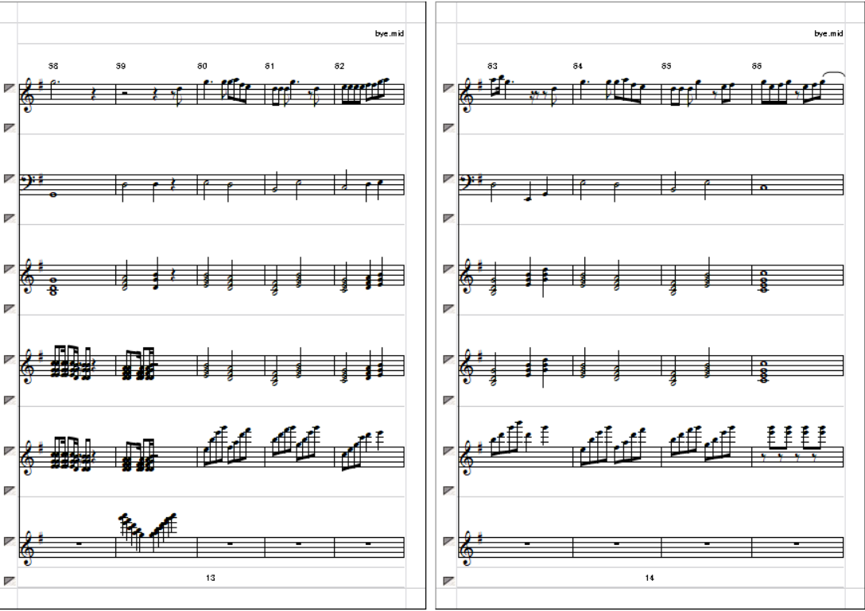Click the handle of page 13's bottom staff with whole rests
This screenshot has height=611, width=865.
(x=9, y=541)
